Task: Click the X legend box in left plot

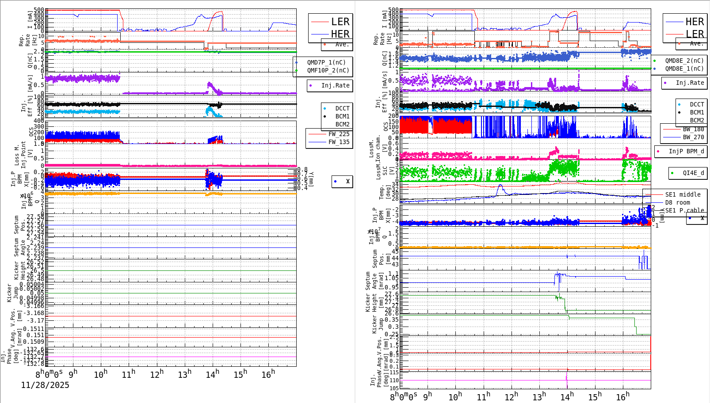Action: coord(342,181)
